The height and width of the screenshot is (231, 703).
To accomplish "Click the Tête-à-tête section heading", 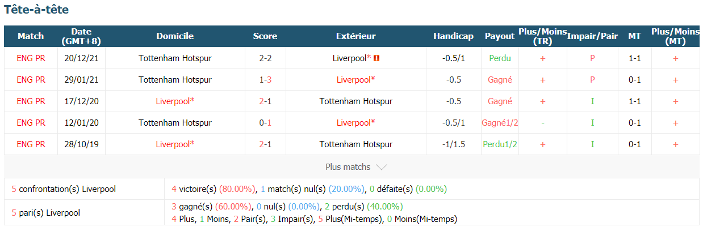I will 37,10.
